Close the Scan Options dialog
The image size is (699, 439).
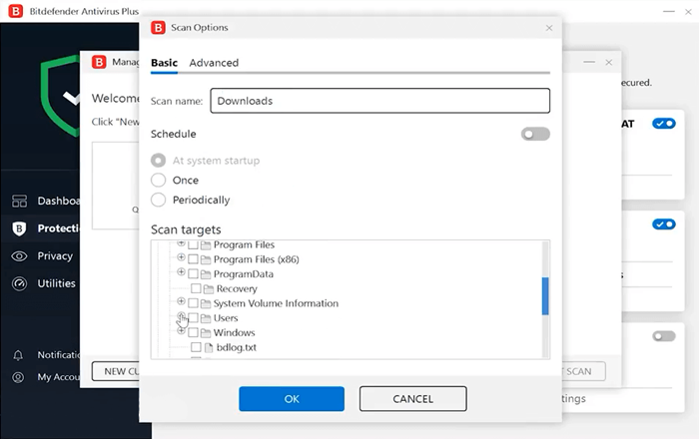(x=549, y=28)
